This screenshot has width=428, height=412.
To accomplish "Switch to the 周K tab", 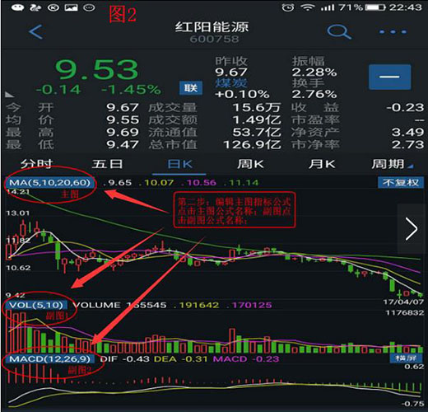I will (250, 164).
